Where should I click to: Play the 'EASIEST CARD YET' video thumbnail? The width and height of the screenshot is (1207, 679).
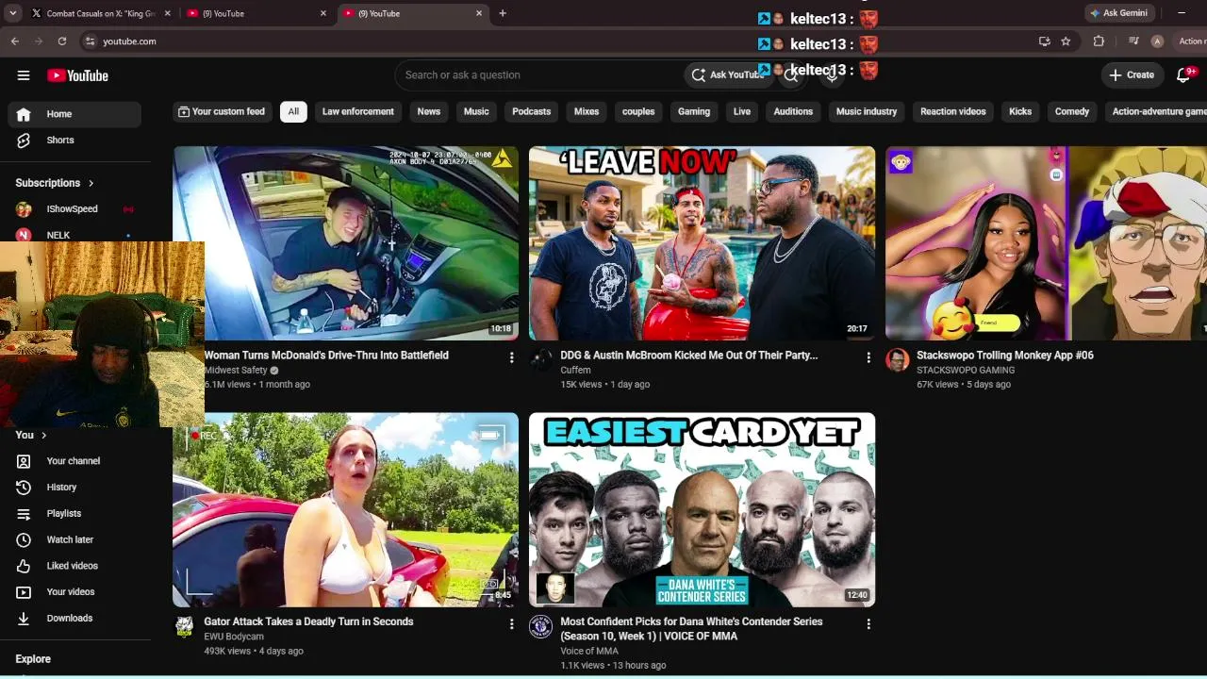pyautogui.click(x=702, y=509)
